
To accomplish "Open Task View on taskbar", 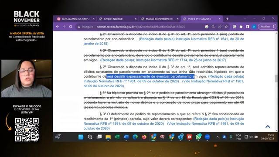I will pyautogui.click(x=99, y=137).
